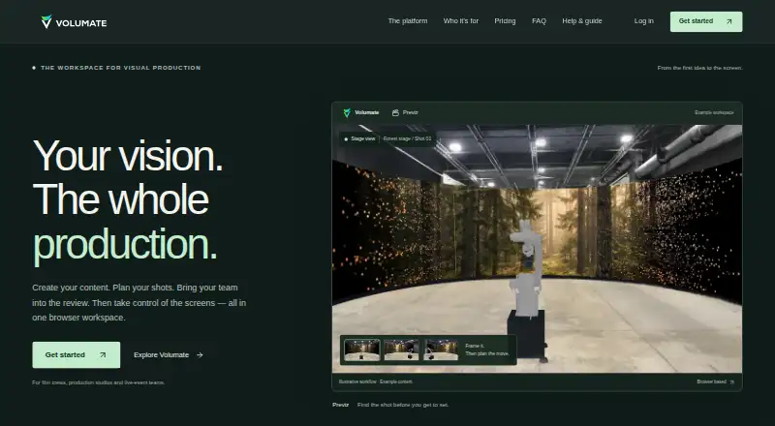Screen dimensions: 775x426
Task: Go to the Who it's for section
Action: (x=461, y=21)
